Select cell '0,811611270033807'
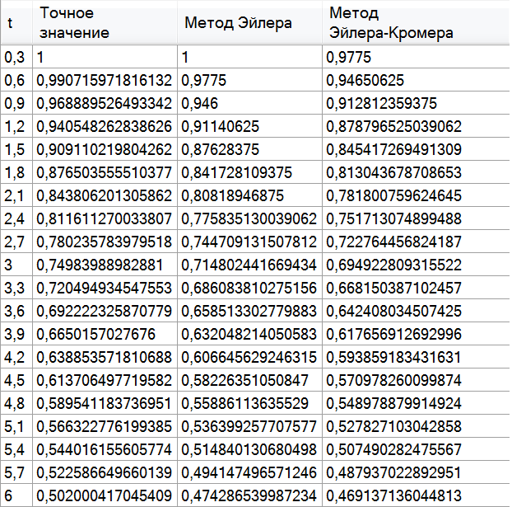 105,218
